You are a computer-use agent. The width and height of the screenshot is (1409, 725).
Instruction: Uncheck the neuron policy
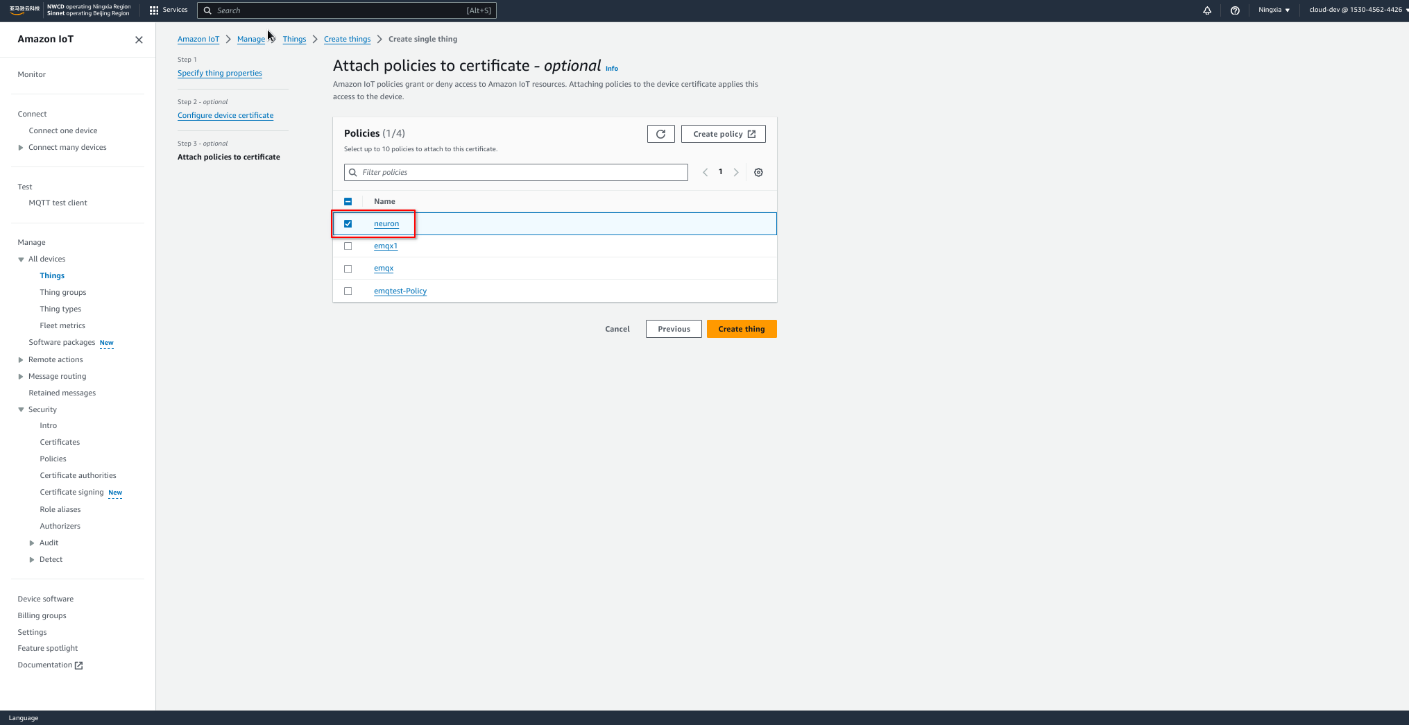pyautogui.click(x=348, y=223)
